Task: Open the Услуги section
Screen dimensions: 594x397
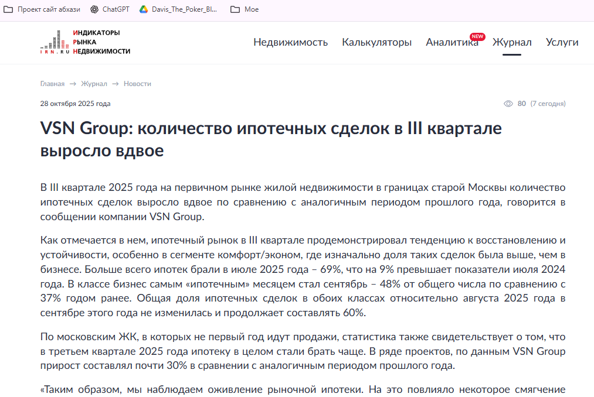Action: 561,42
